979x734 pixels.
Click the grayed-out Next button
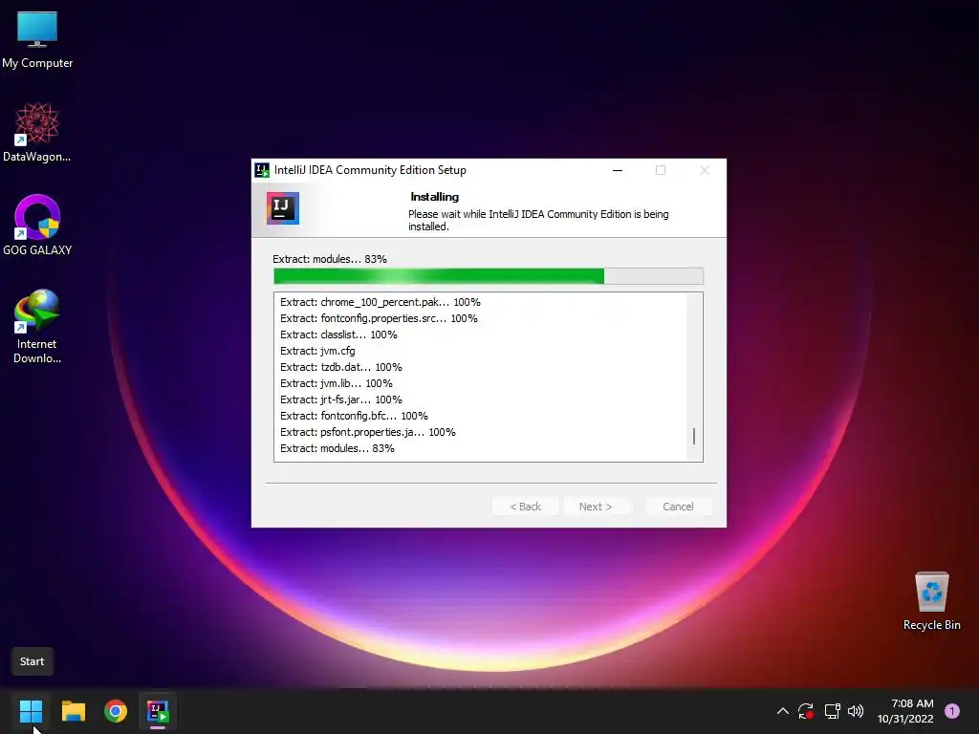tap(596, 507)
